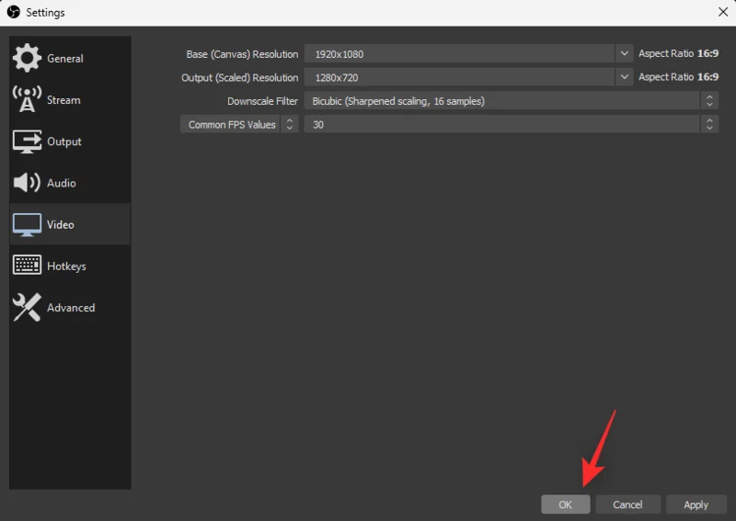This screenshot has height=521, width=736.
Task: Click the OBS logo in title bar
Action: (13, 12)
